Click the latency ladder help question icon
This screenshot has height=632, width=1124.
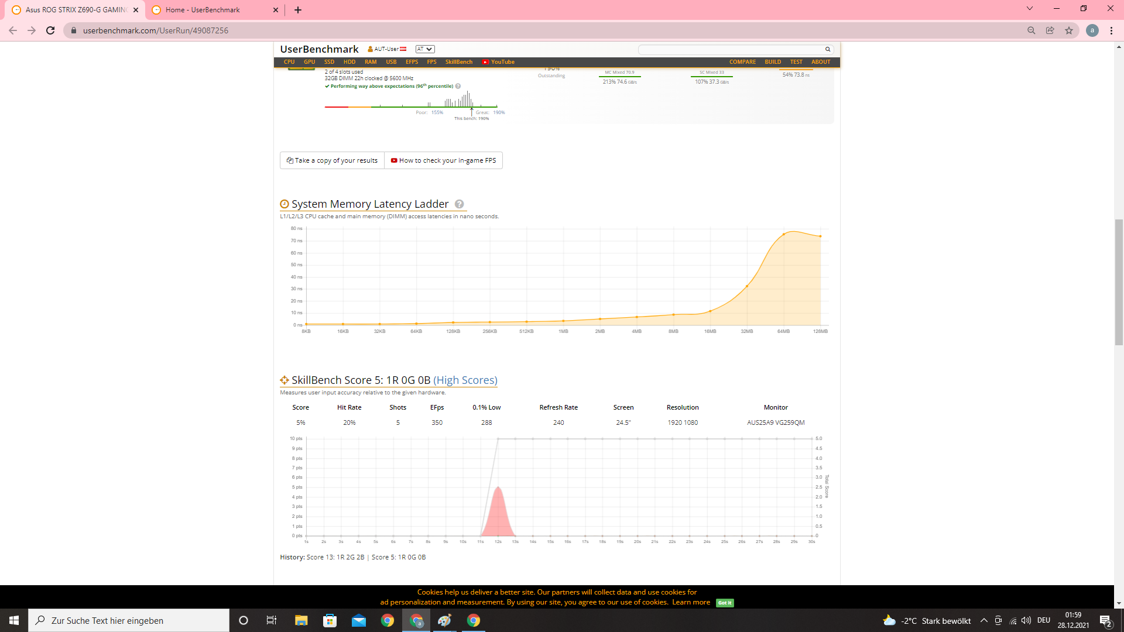(460, 204)
